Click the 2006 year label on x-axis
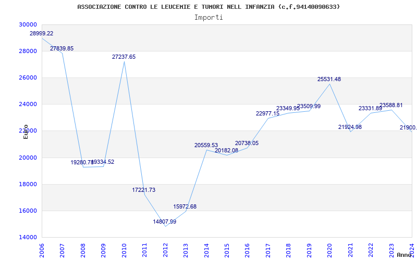The width and height of the screenshot is (417, 260). click(x=42, y=251)
